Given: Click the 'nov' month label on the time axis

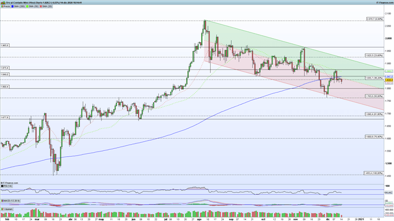Looking at the screenshot, I should coord(295,219).
